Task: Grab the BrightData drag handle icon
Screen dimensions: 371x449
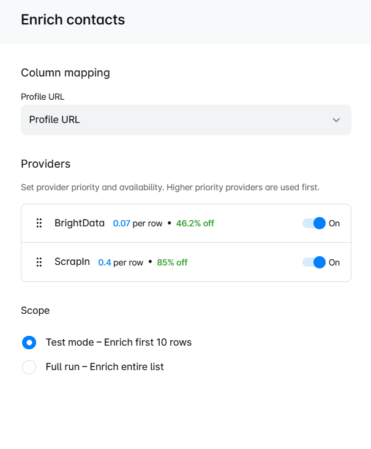Action: click(39, 223)
